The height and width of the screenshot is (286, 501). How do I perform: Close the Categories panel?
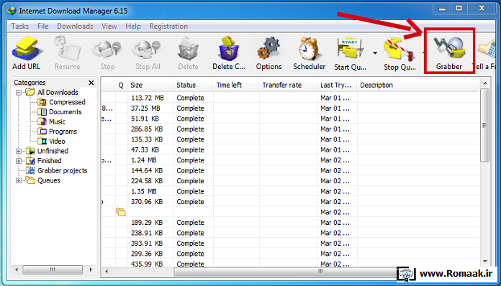pos(91,83)
